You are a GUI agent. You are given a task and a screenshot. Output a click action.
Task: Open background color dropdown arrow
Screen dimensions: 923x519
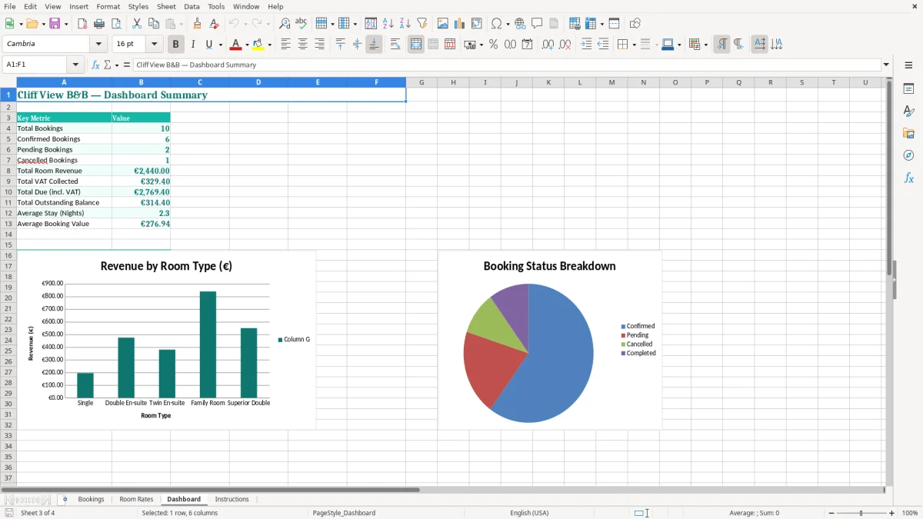[x=269, y=45]
